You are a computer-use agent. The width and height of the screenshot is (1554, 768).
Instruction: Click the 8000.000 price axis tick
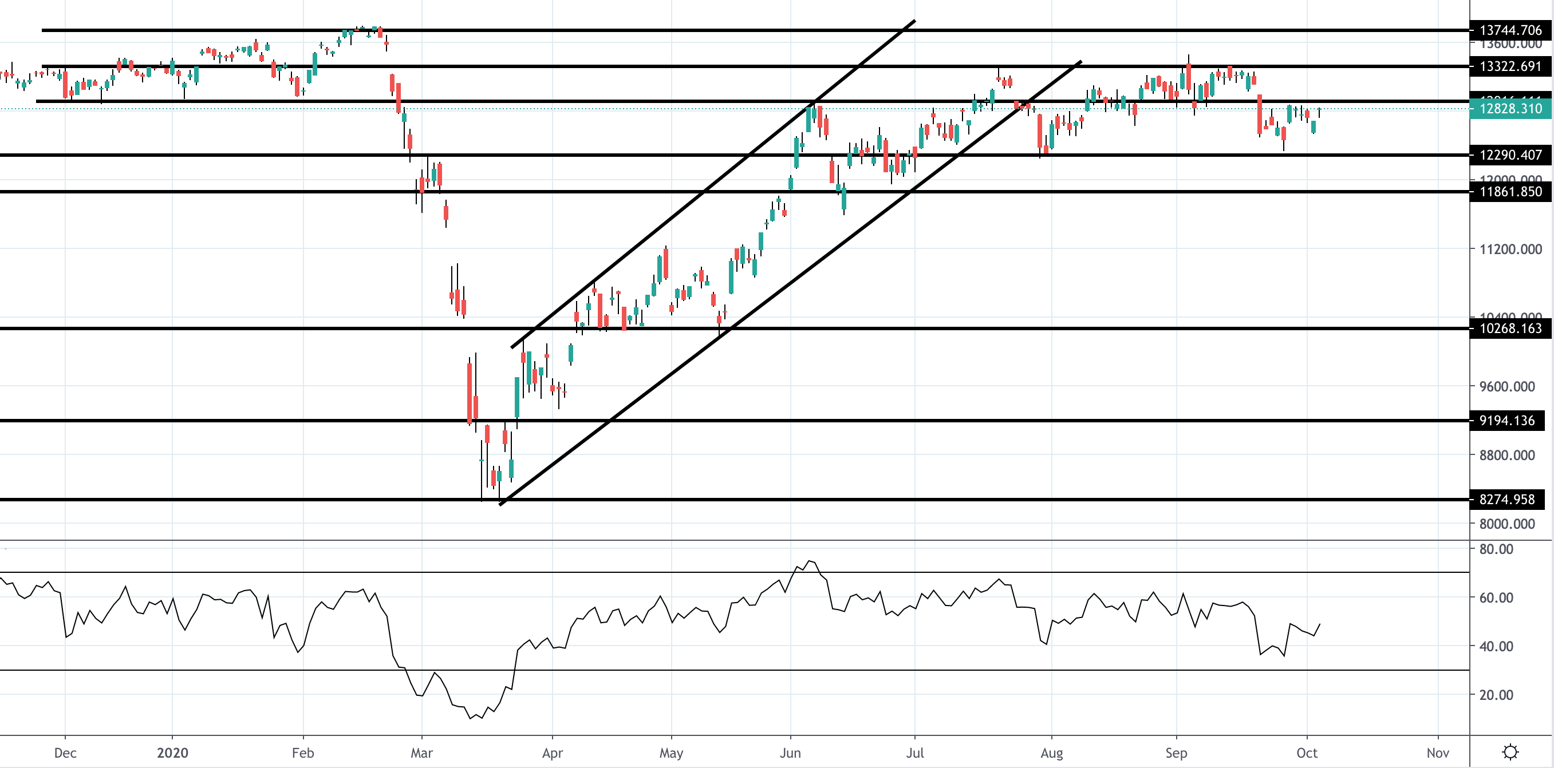(1506, 524)
